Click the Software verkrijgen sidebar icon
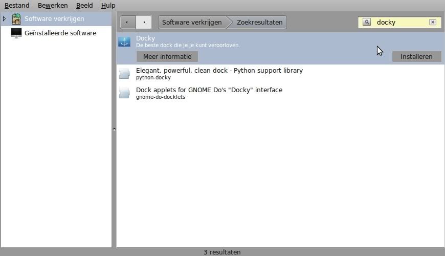Image resolution: width=445 pixels, height=256 pixels. (16, 19)
